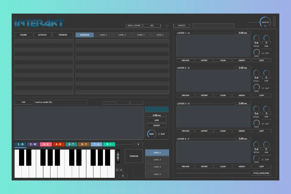Switch to the Layer 2 browser tab

pos(122,35)
